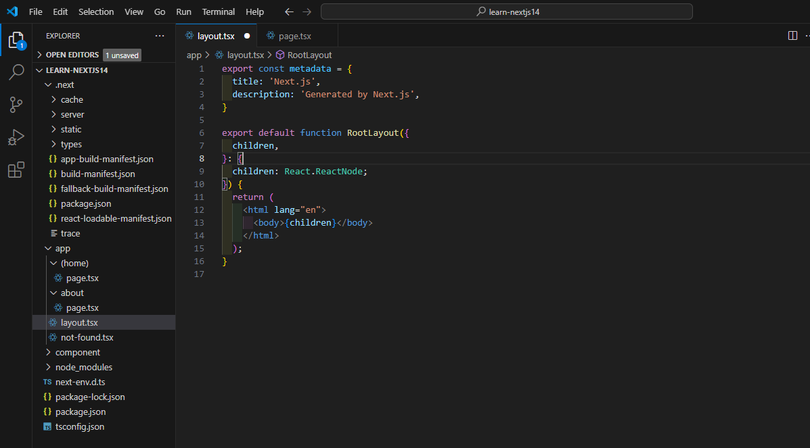Open the Selection menu
Image resolution: width=810 pixels, height=448 pixels.
[x=96, y=12]
